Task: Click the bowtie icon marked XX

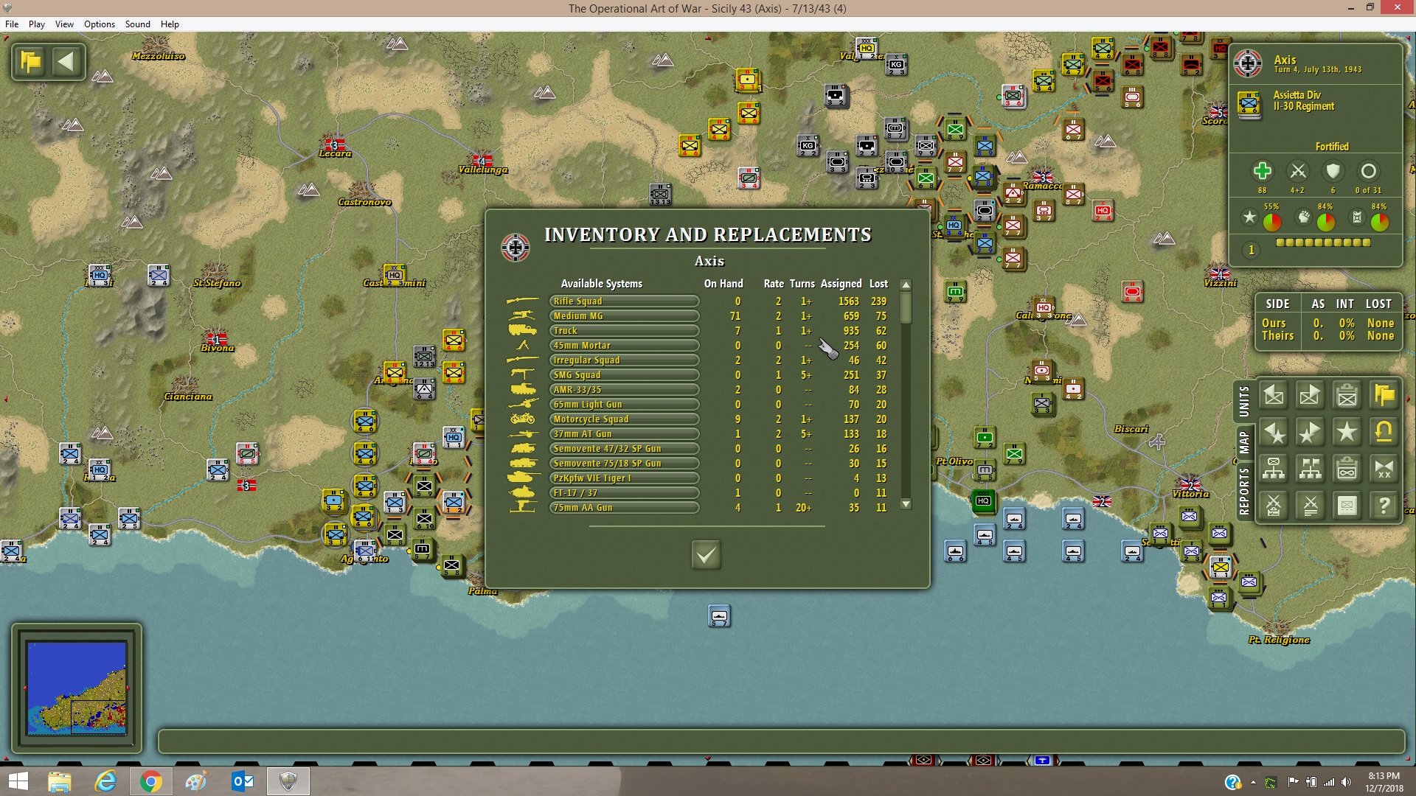Action: [1384, 469]
